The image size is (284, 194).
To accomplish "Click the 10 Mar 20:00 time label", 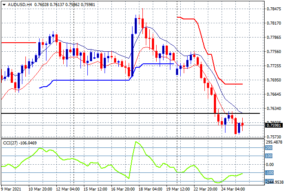I will point(40,189).
